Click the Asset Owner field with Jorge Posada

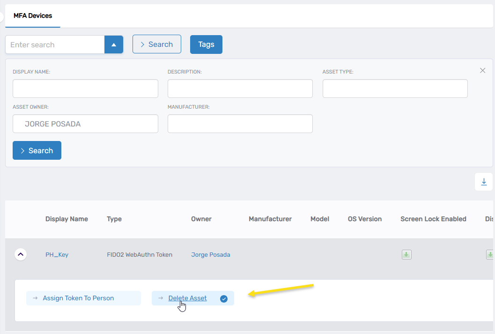click(x=85, y=124)
